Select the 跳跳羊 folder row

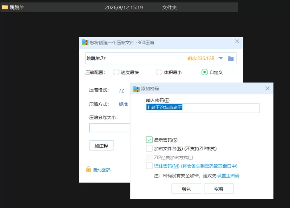[119, 7]
